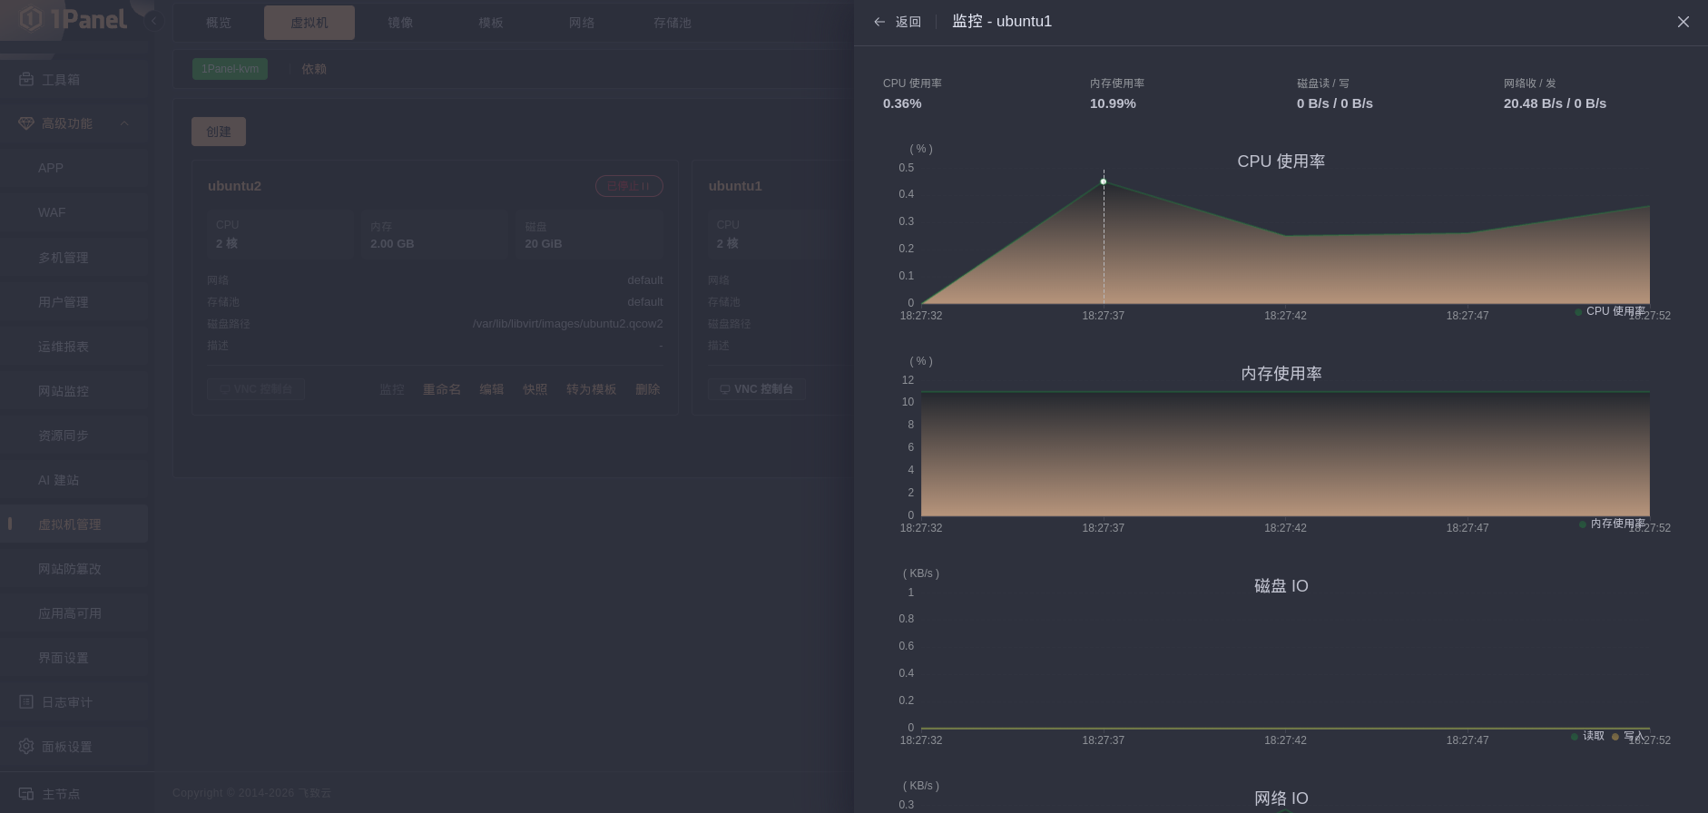Screen dimensions: 1708x813
Task: Click network rate 20.48 B/s / 0 B/s
Action: 1555,103
